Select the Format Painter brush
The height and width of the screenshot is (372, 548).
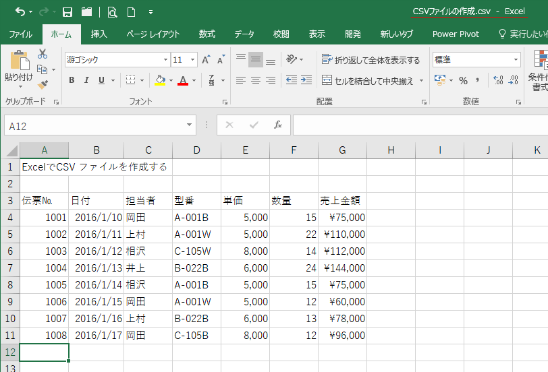coord(43,85)
